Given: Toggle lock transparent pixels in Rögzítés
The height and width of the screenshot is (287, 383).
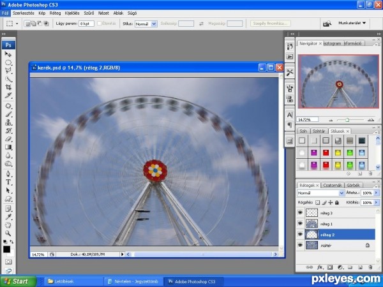Looking at the screenshot, I should point(317,202).
